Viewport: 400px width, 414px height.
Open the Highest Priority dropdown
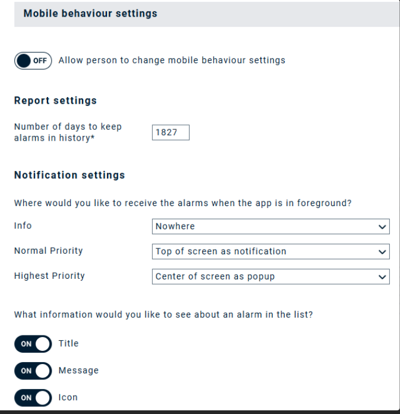tap(270, 276)
